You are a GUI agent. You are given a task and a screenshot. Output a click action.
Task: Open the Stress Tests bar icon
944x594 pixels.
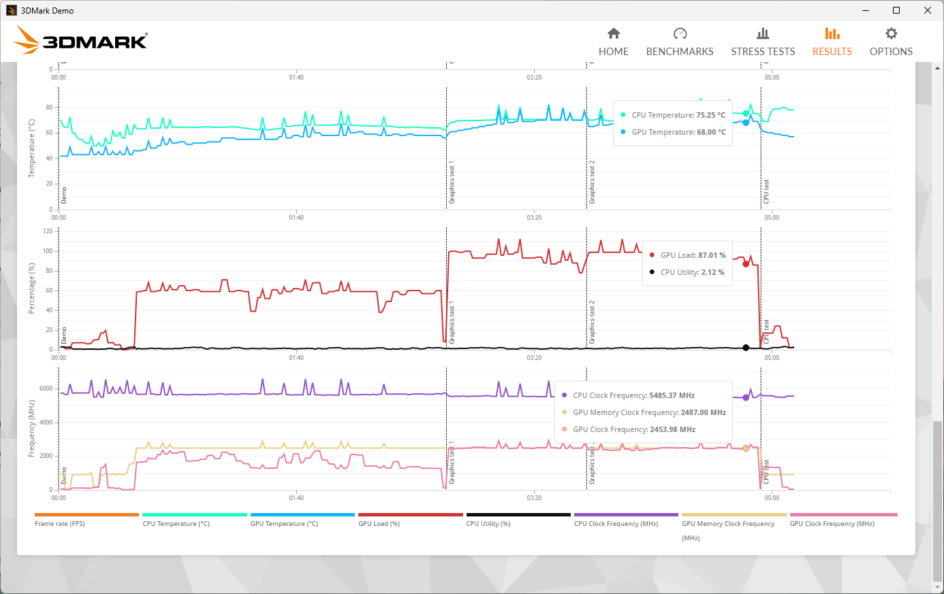point(763,34)
